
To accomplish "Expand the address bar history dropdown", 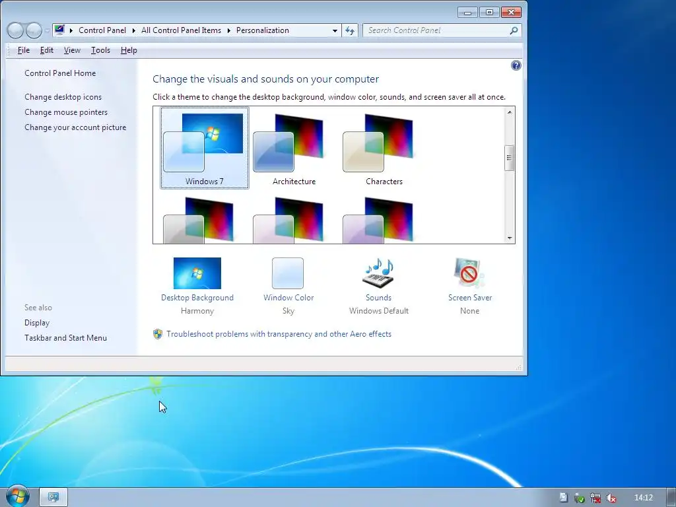I will point(335,30).
